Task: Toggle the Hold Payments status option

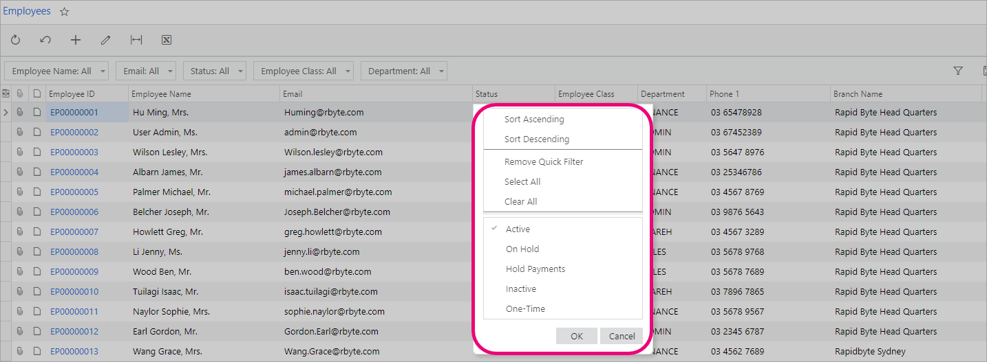Action: 563,269
